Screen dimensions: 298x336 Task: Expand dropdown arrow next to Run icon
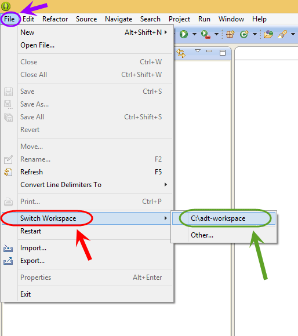194,34
